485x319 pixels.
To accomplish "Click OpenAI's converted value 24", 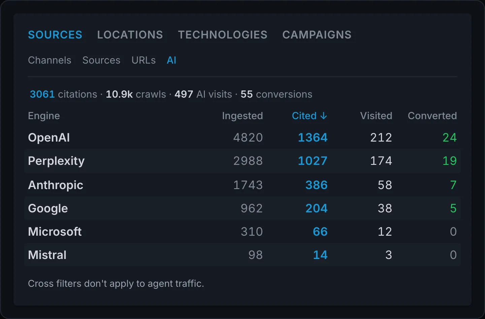I will (x=450, y=137).
